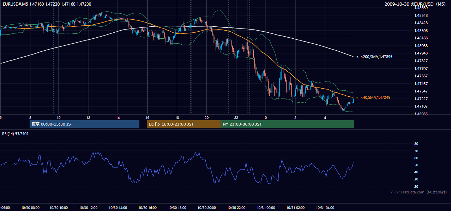This screenshot has height=211, width=451.
Task: Click the 10/31 00:00 date axis label
Action: (x=266, y=207)
